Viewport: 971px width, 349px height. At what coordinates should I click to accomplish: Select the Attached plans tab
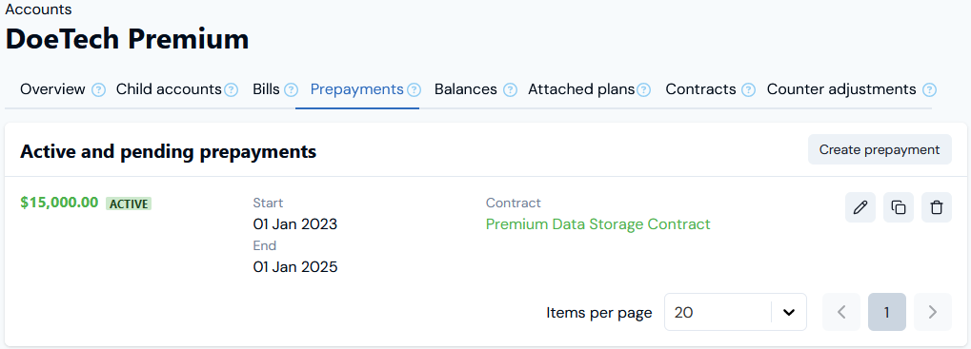581,89
